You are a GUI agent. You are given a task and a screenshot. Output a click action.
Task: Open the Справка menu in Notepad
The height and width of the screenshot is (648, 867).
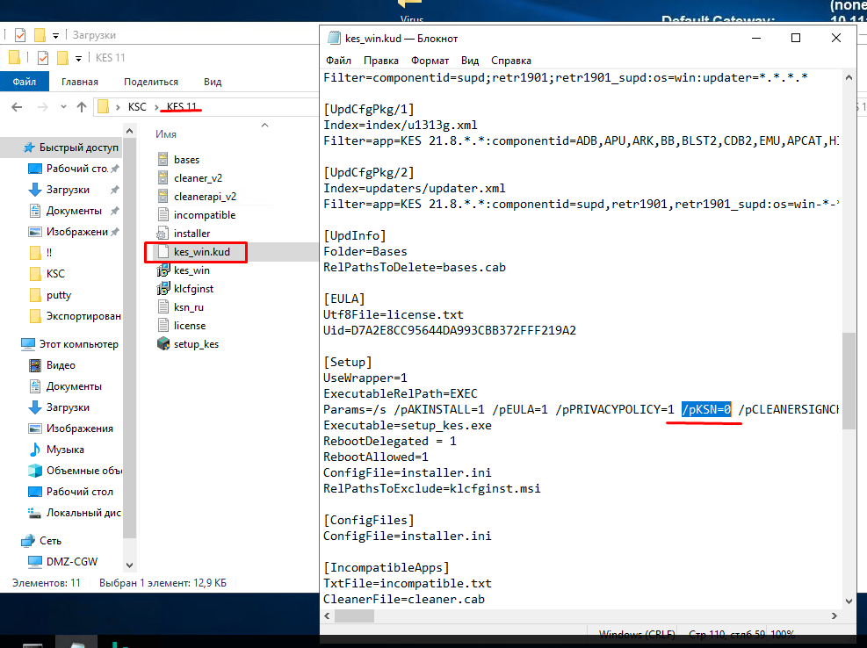tap(511, 61)
